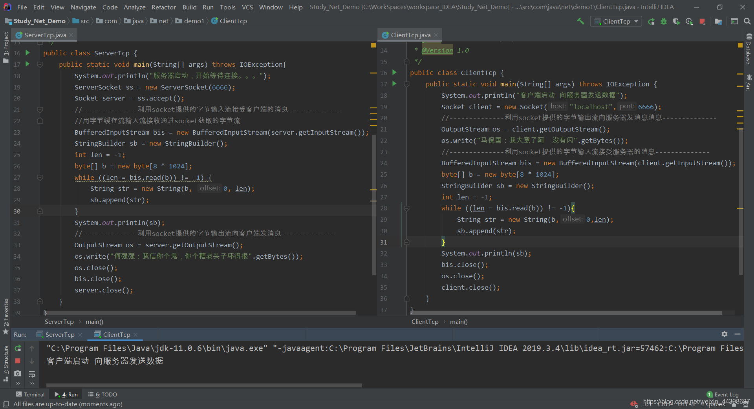Open the Event Log
754x409 pixels.
pos(723,394)
